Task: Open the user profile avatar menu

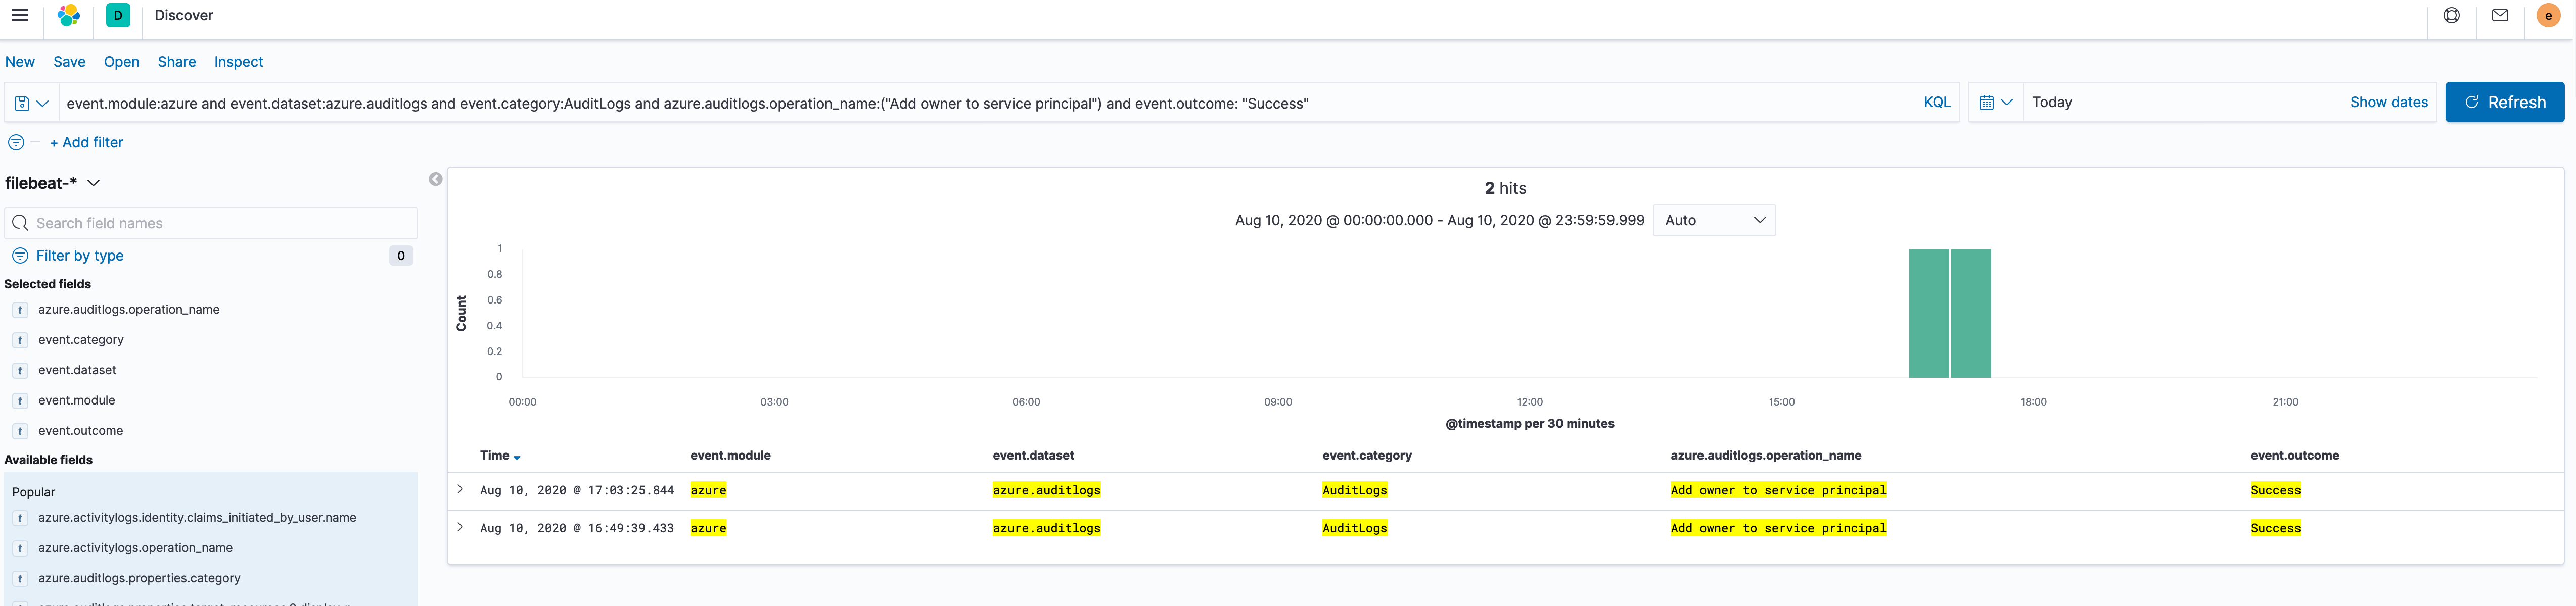Action: pyautogui.click(x=2549, y=15)
